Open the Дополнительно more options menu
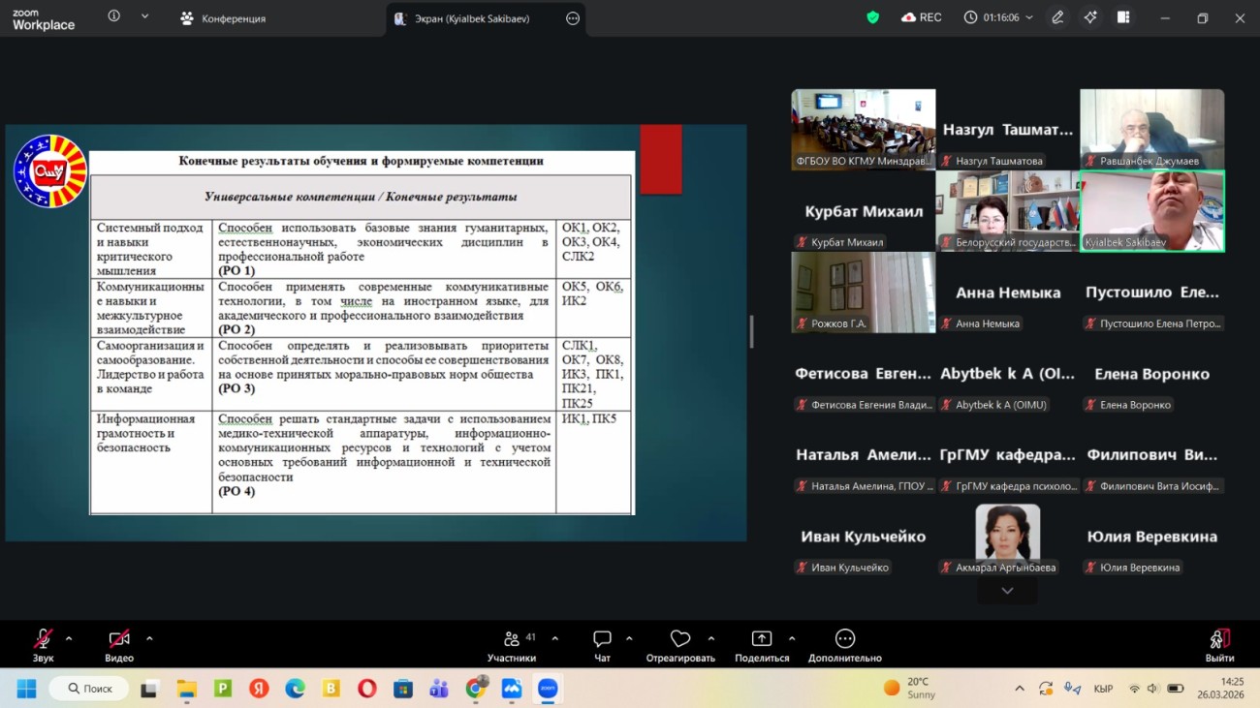Screen dimensions: 1260x708 click(844, 639)
